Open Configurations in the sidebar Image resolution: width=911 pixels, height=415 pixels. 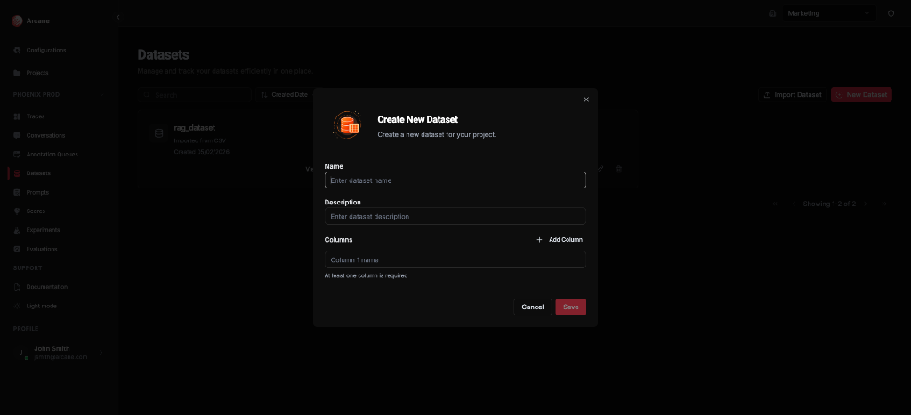pyautogui.click(x=46, y=50)
